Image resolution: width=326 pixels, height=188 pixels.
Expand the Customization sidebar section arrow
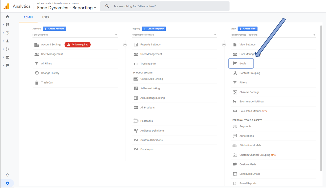pyautogui.click(x=3, y=25)
